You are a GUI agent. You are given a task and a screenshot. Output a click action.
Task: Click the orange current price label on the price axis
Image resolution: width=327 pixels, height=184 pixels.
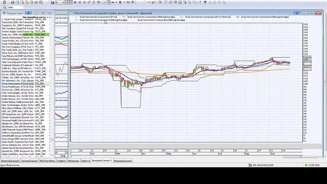tap(308, 68)
